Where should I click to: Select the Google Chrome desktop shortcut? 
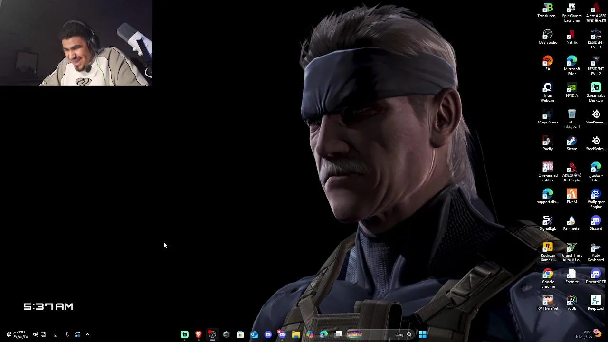(548, 279)
